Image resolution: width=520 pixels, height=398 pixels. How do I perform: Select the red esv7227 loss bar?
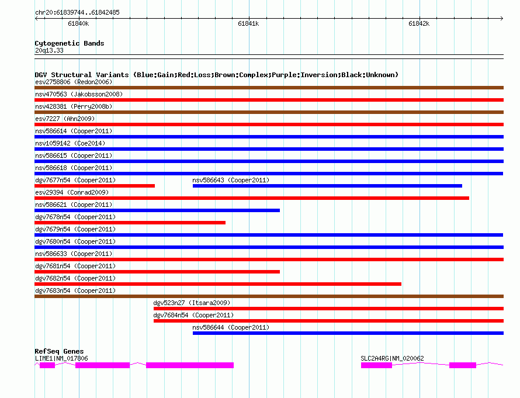(269, 124)
